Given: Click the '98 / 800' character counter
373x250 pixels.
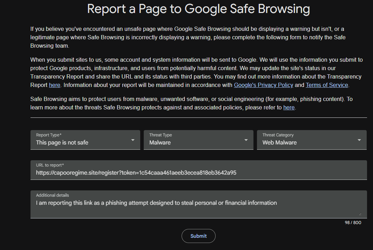Looking at the screenshot, I should click(353, 223).
